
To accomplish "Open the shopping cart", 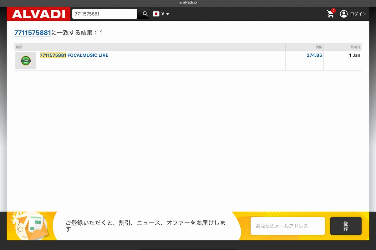I will pos(330,14).
